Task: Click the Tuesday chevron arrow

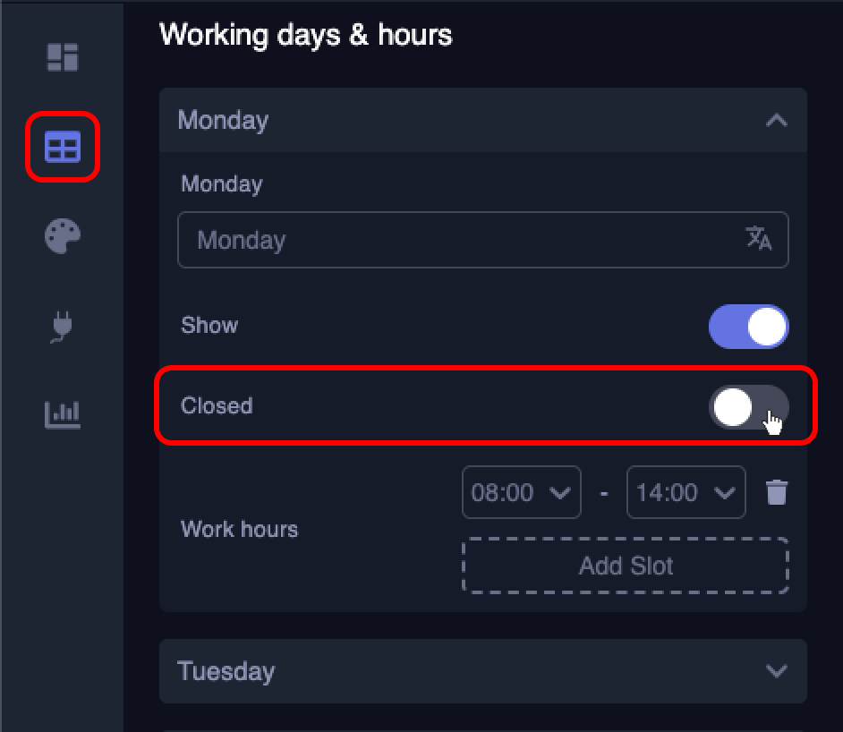Action: pos(777,671)
